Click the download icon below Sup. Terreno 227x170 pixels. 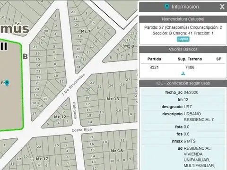coord(183,74)
